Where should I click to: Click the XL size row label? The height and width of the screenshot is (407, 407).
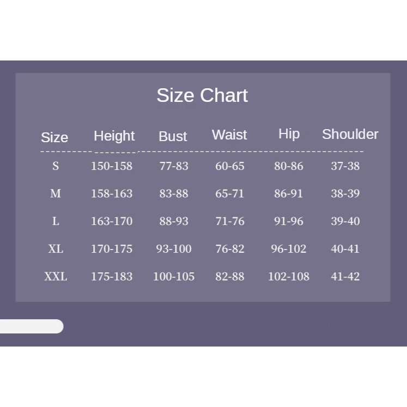click(56, 249)
